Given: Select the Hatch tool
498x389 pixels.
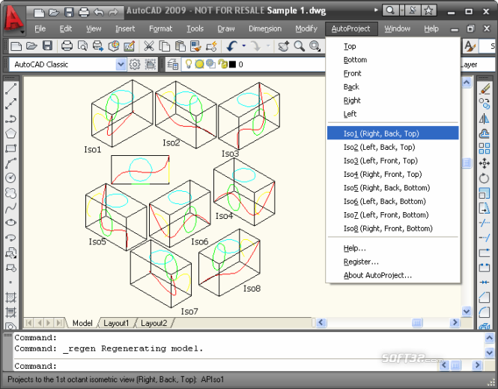Looking at the screenshot, I should pyautogui.click(x=10, y=298).
